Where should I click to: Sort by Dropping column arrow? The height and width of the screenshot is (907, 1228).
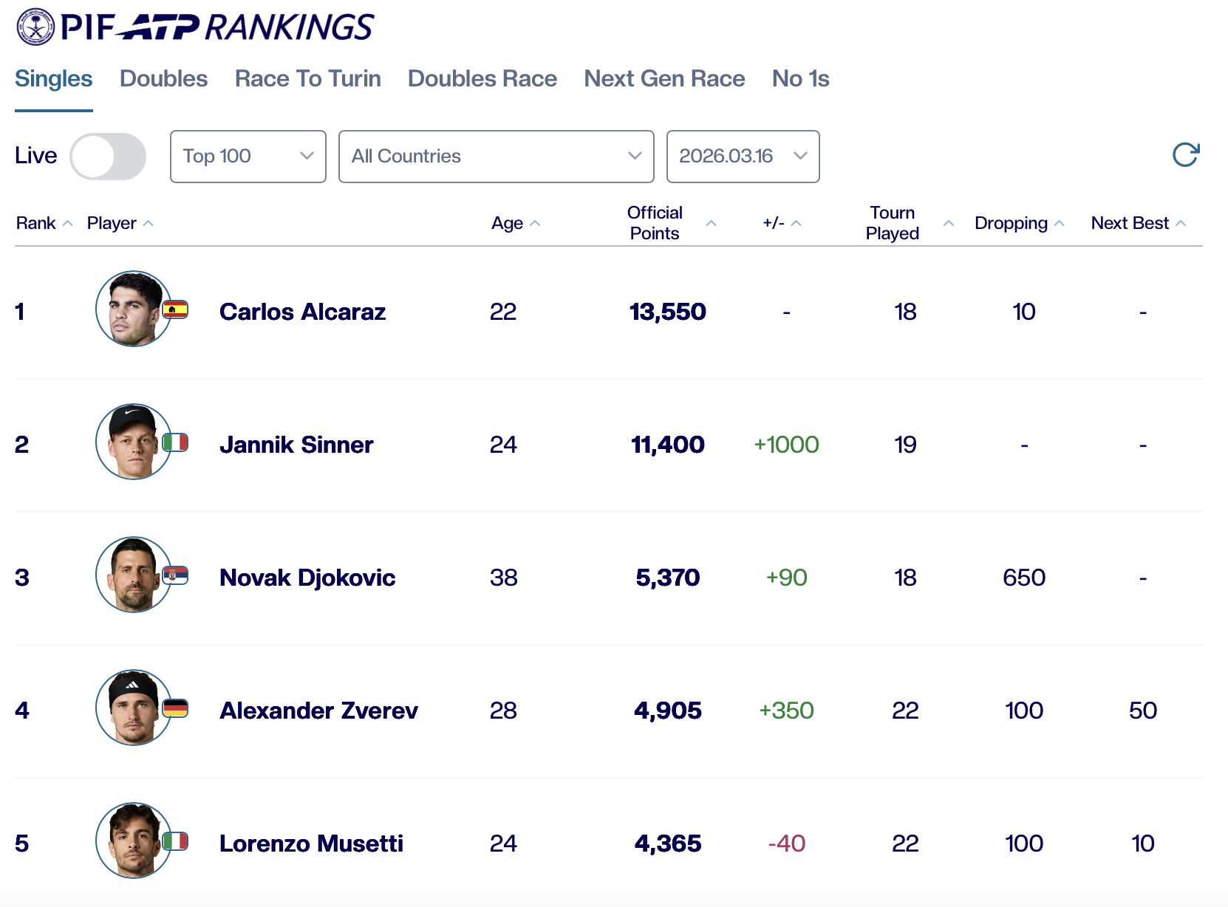(x=1060, y=224)
